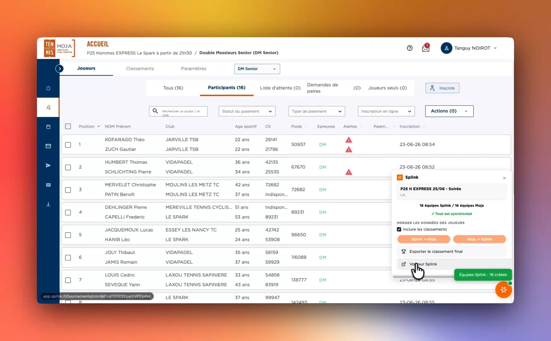
Task: Click the alert triangle for ZUCH Gautier
Action: 348,149
